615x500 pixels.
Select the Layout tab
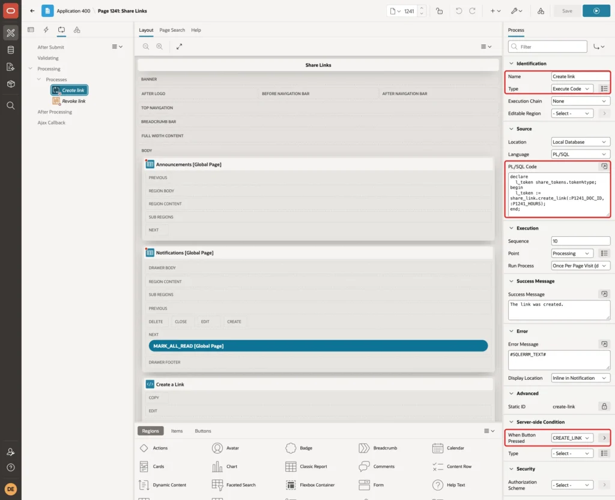click(x=146, y=30)
